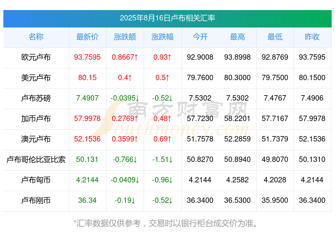Click the green latest price 7.4907
The height and width of the screenshot is (234, 335).
[x=87, y=98]
